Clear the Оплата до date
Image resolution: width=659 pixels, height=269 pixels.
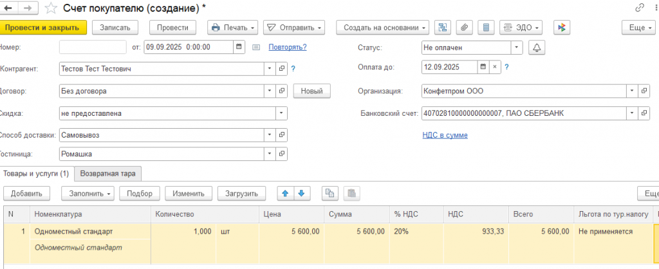(x=495, y=67)
